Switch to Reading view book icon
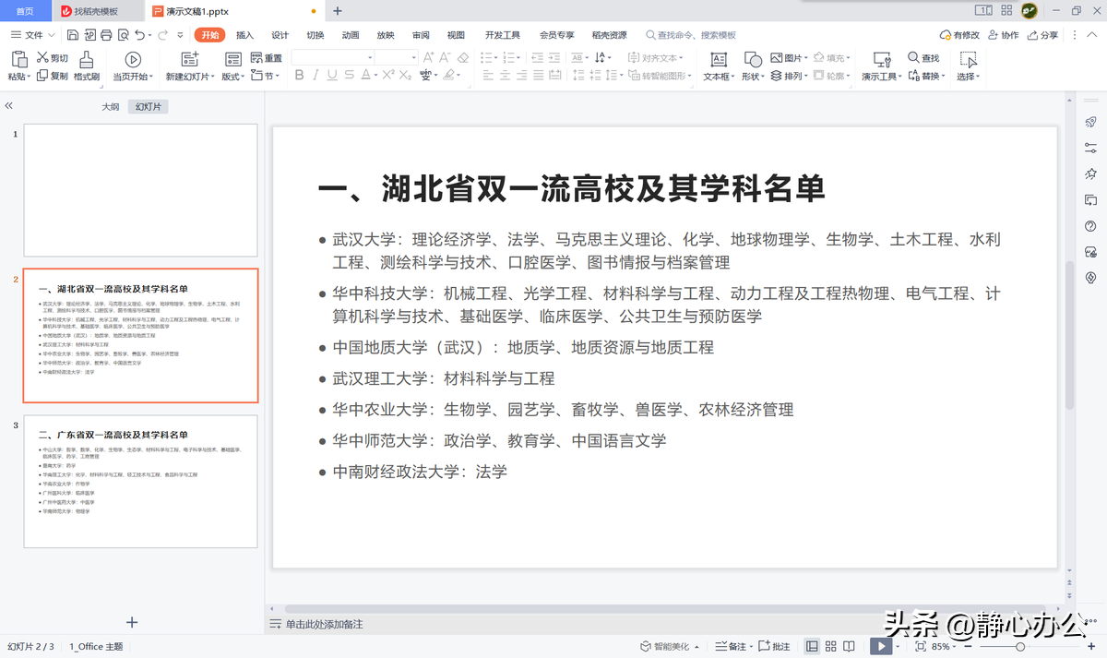 coord(849,647)
